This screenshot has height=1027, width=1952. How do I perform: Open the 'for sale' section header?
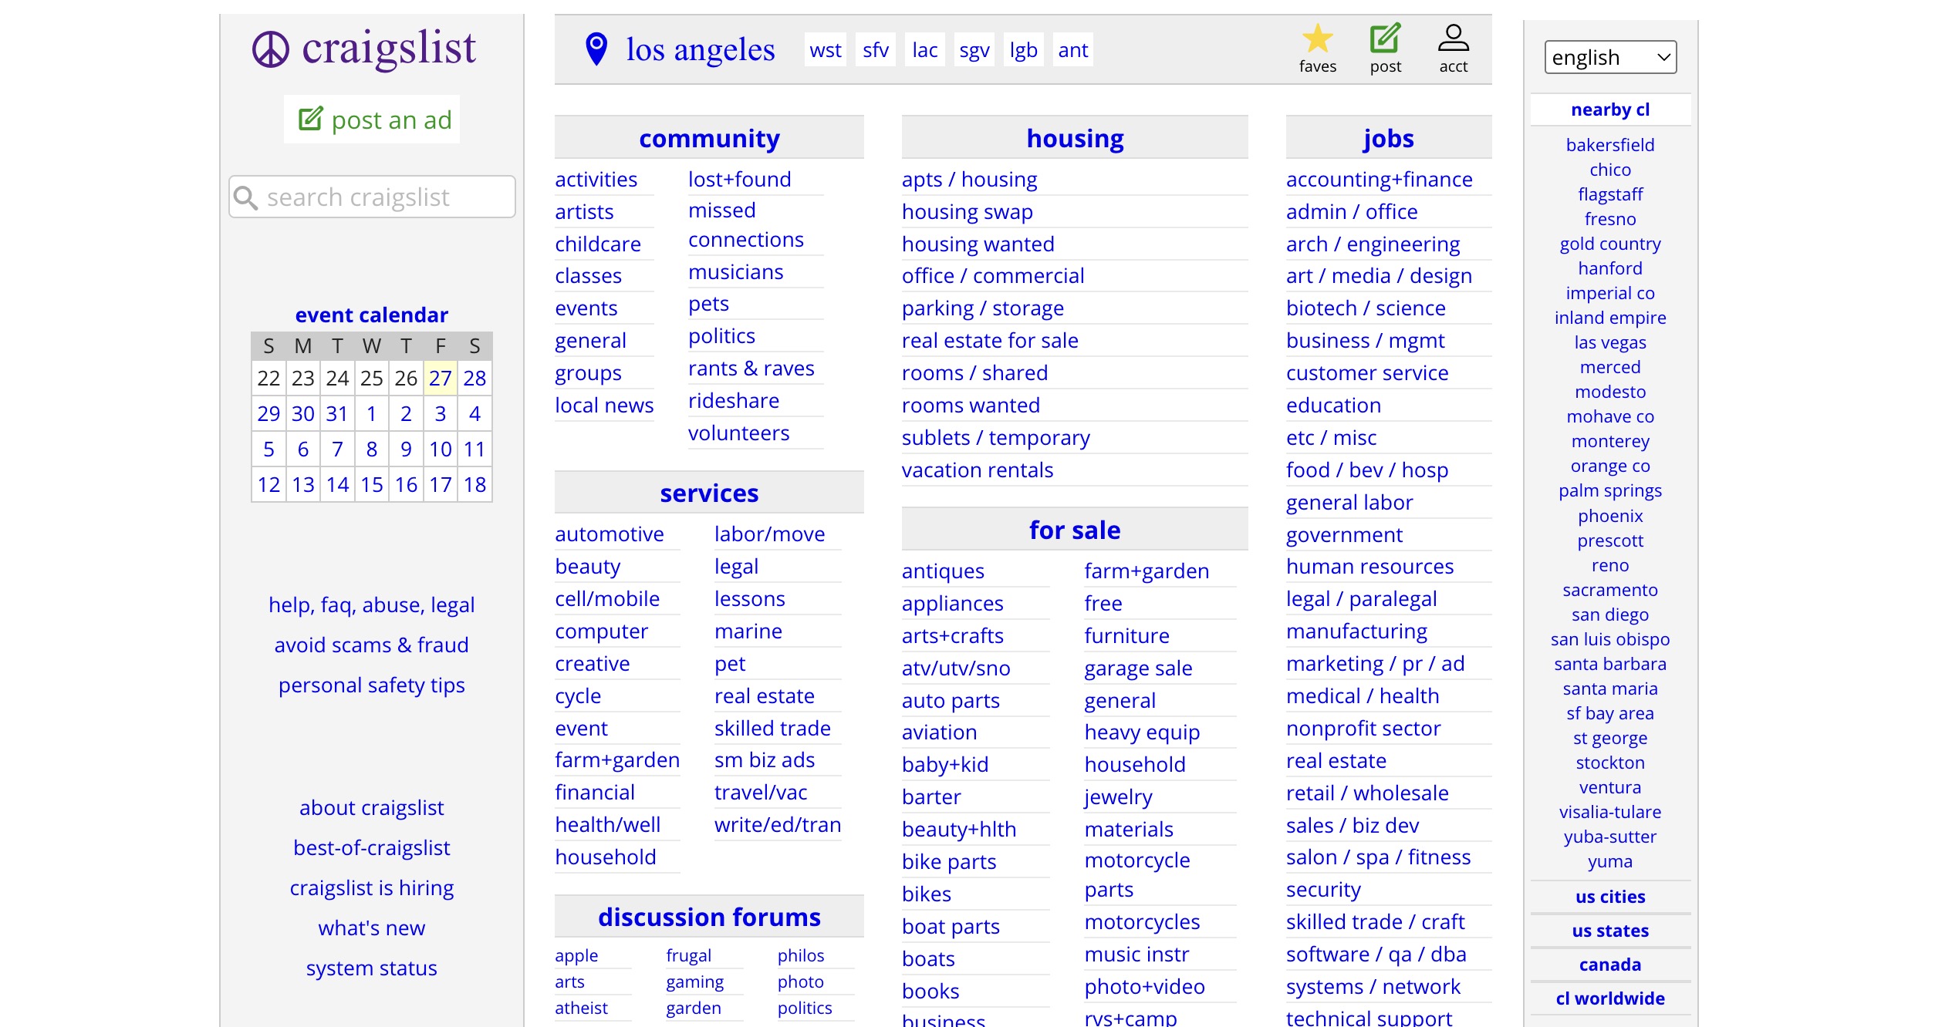click(x=1074, y=530)
